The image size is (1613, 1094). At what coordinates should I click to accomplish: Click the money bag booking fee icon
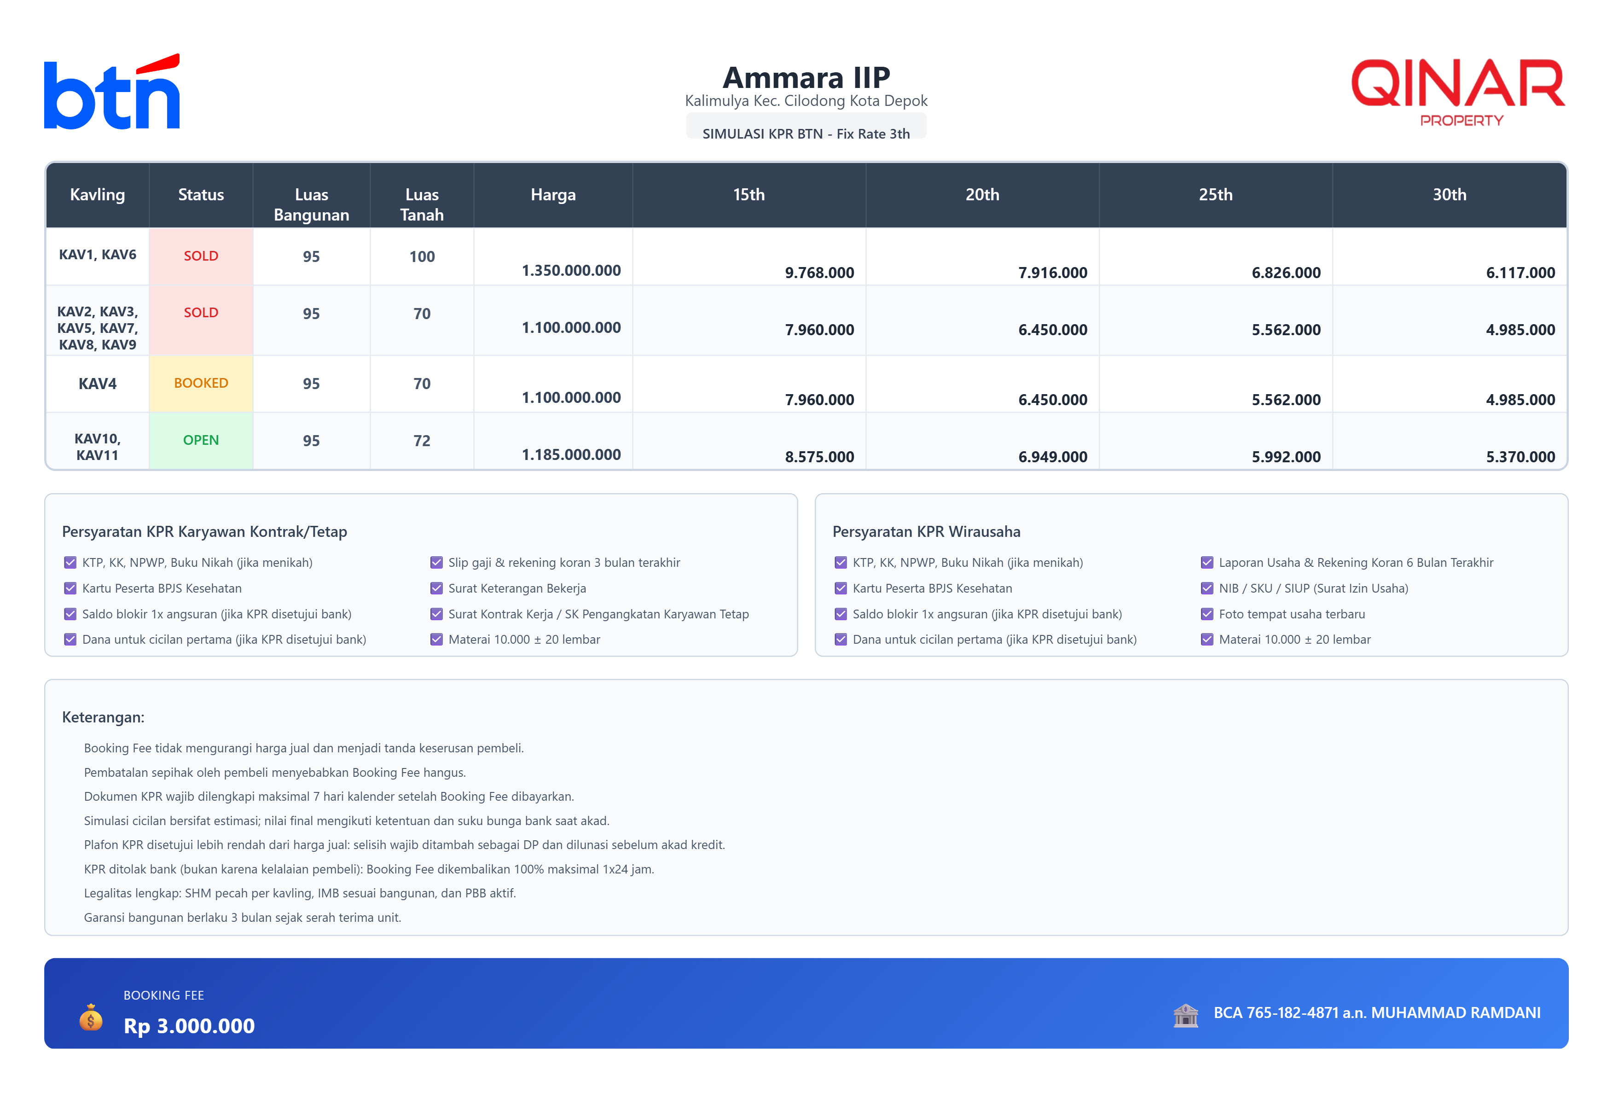(91, 1018)
